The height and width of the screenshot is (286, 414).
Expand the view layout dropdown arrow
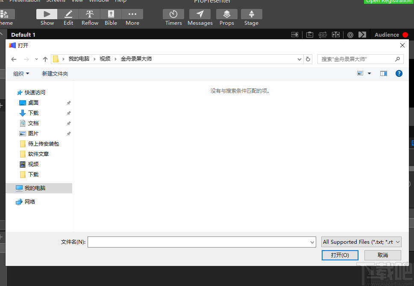click(369, 73)
